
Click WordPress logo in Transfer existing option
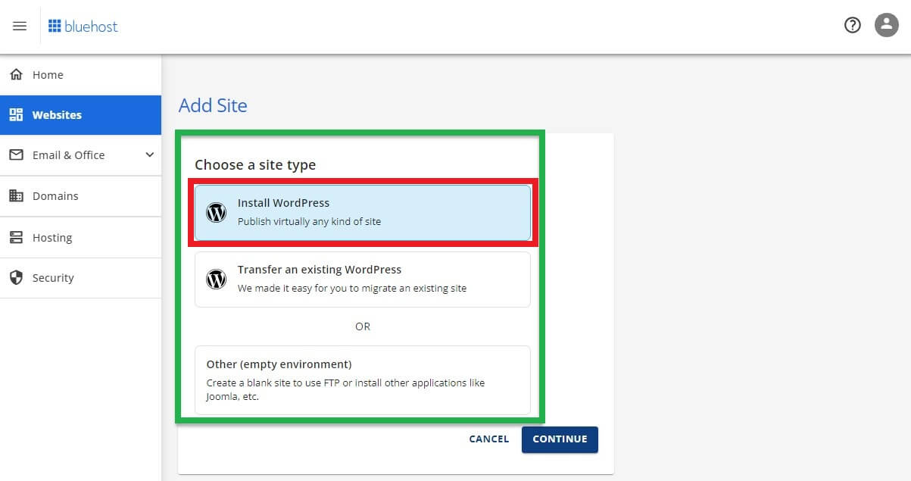[217, 280]
